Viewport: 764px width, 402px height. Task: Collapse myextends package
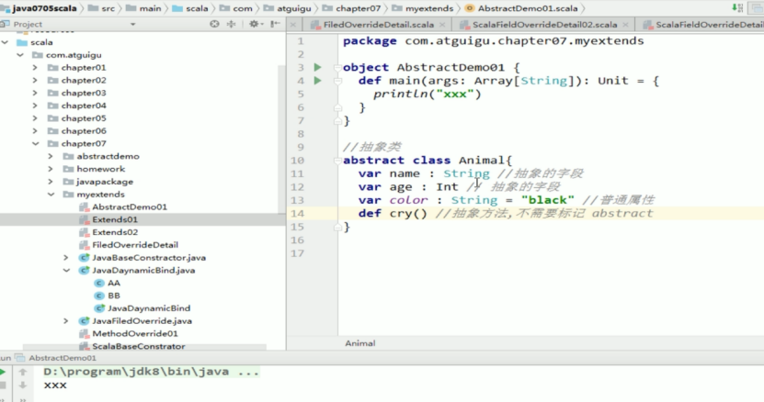(51, 195)
